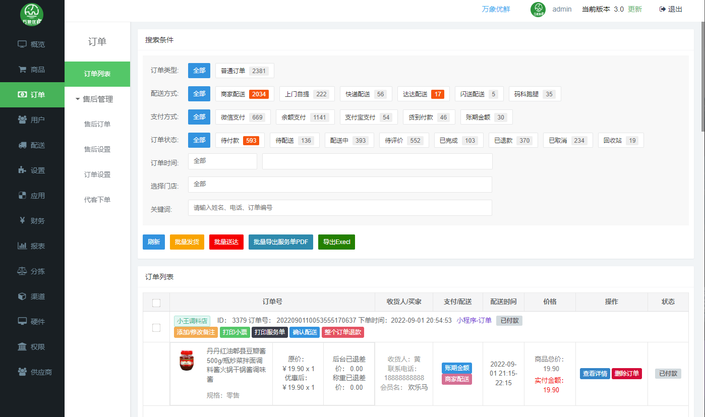Click the bar chart reports icon
This screenshot has width=705, height=417.
[22, 246]
